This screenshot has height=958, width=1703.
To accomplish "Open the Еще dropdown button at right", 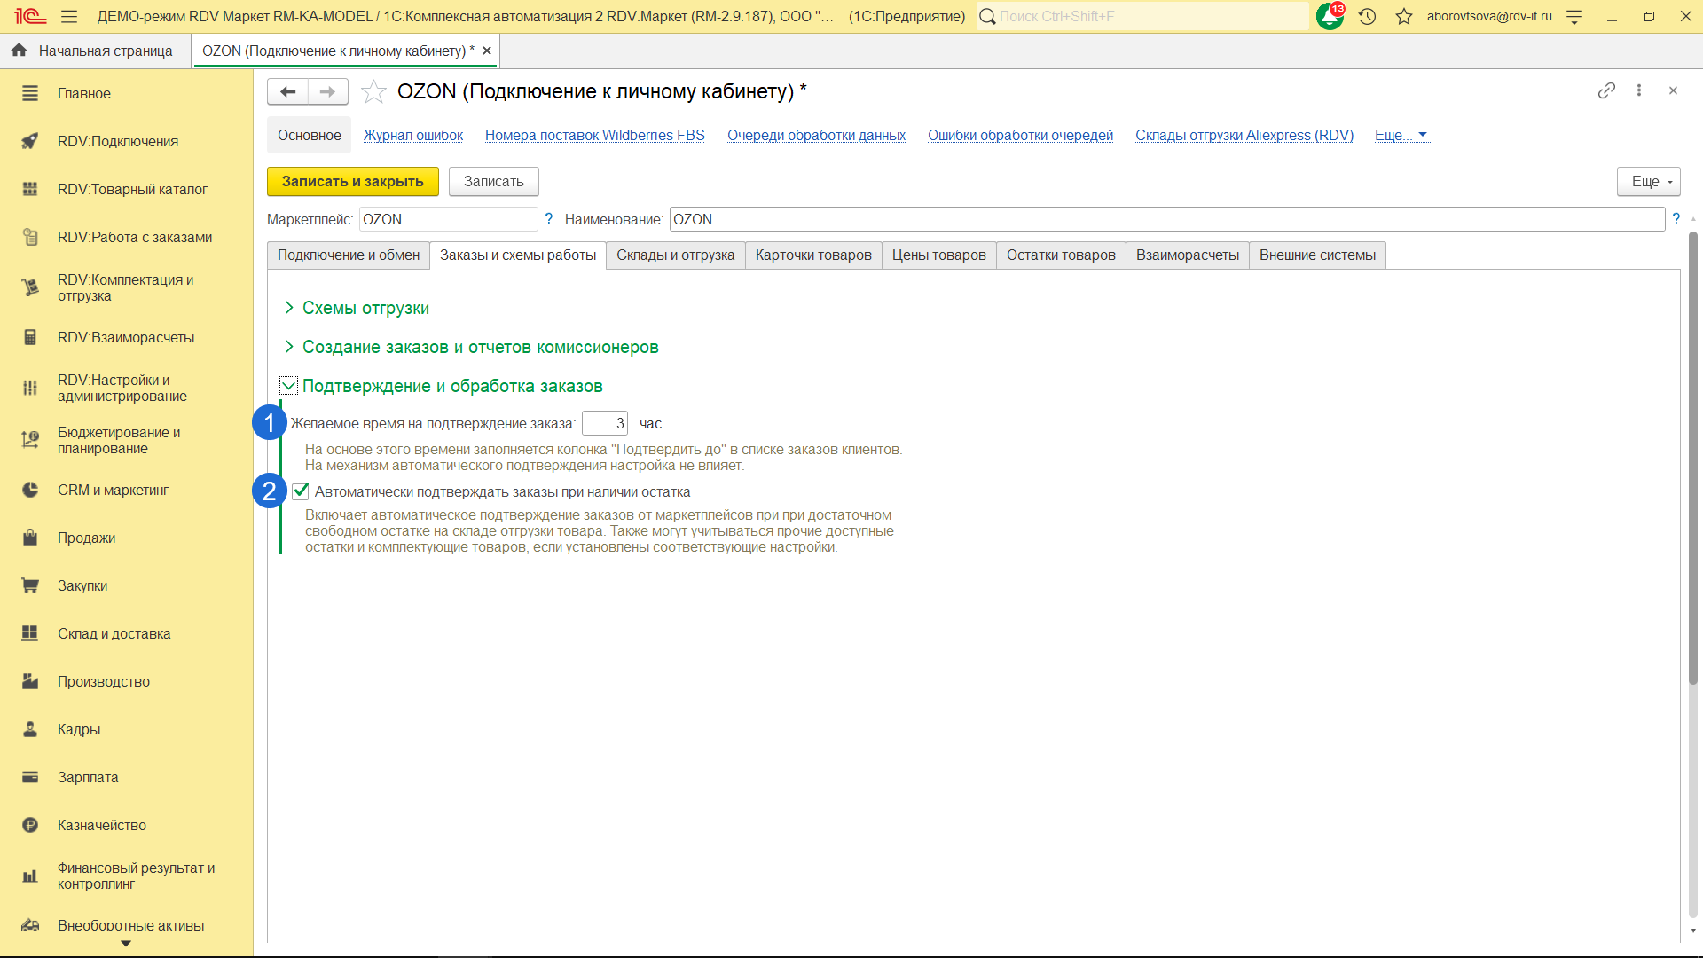I will pyautogui.click(x=1648, y=181).
